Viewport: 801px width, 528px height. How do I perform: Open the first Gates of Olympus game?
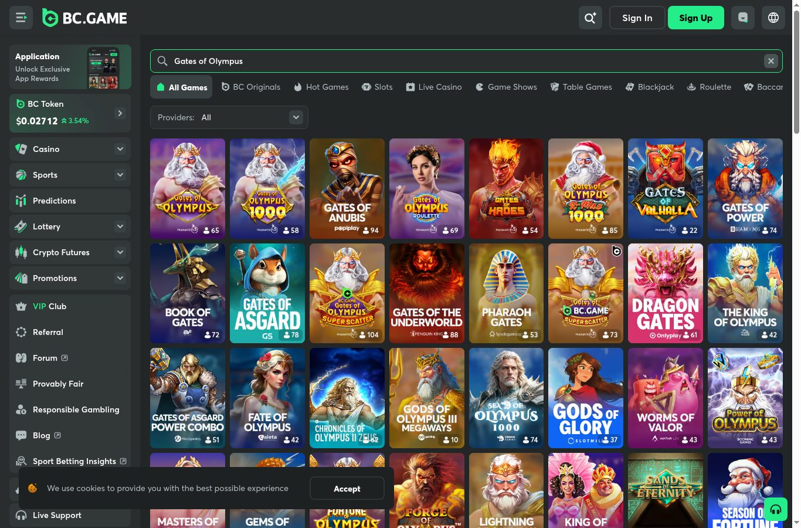[188, 188]
